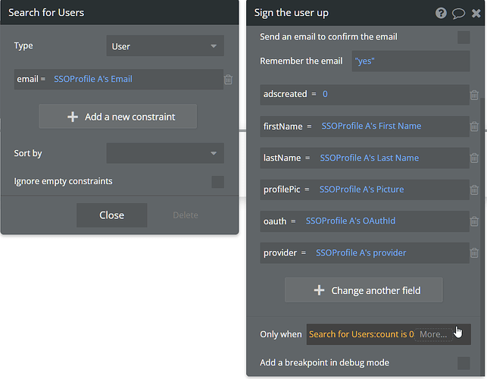Image resolution: width=487 pixels, height=379 pixels.
Task: Enable Send an email to confirm checkbox
Action: (464, 37)
